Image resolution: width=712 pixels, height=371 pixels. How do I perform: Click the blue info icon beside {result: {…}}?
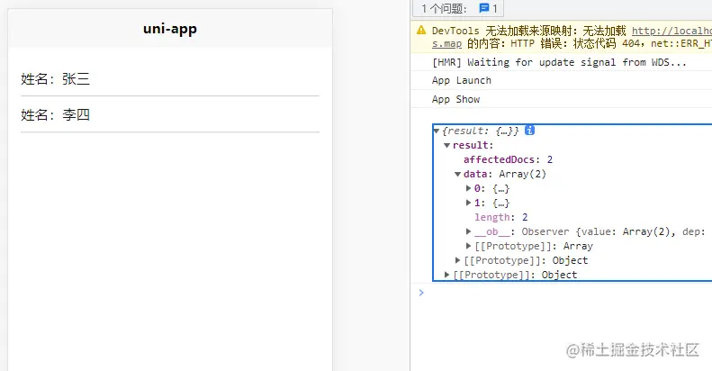pyautogui.click(x=529, y=131)
